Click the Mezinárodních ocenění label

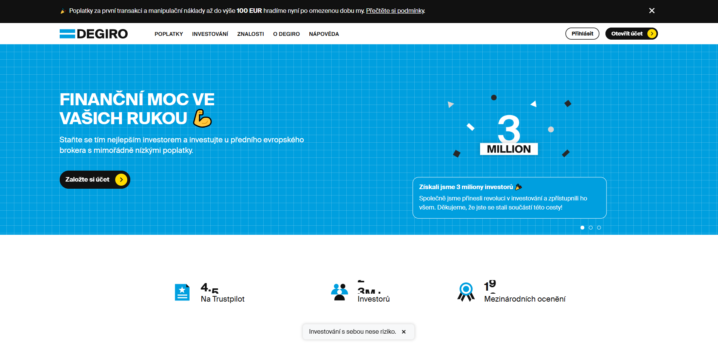pyautogui.click(x=525, y=299)
